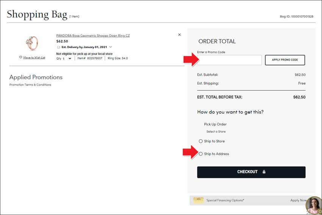Click the lock icon on Checkout
Screen dimensions: 322x215
click(x=264, y=172)
